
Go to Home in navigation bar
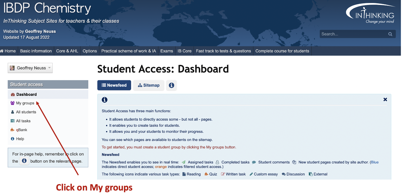[8, 51]
